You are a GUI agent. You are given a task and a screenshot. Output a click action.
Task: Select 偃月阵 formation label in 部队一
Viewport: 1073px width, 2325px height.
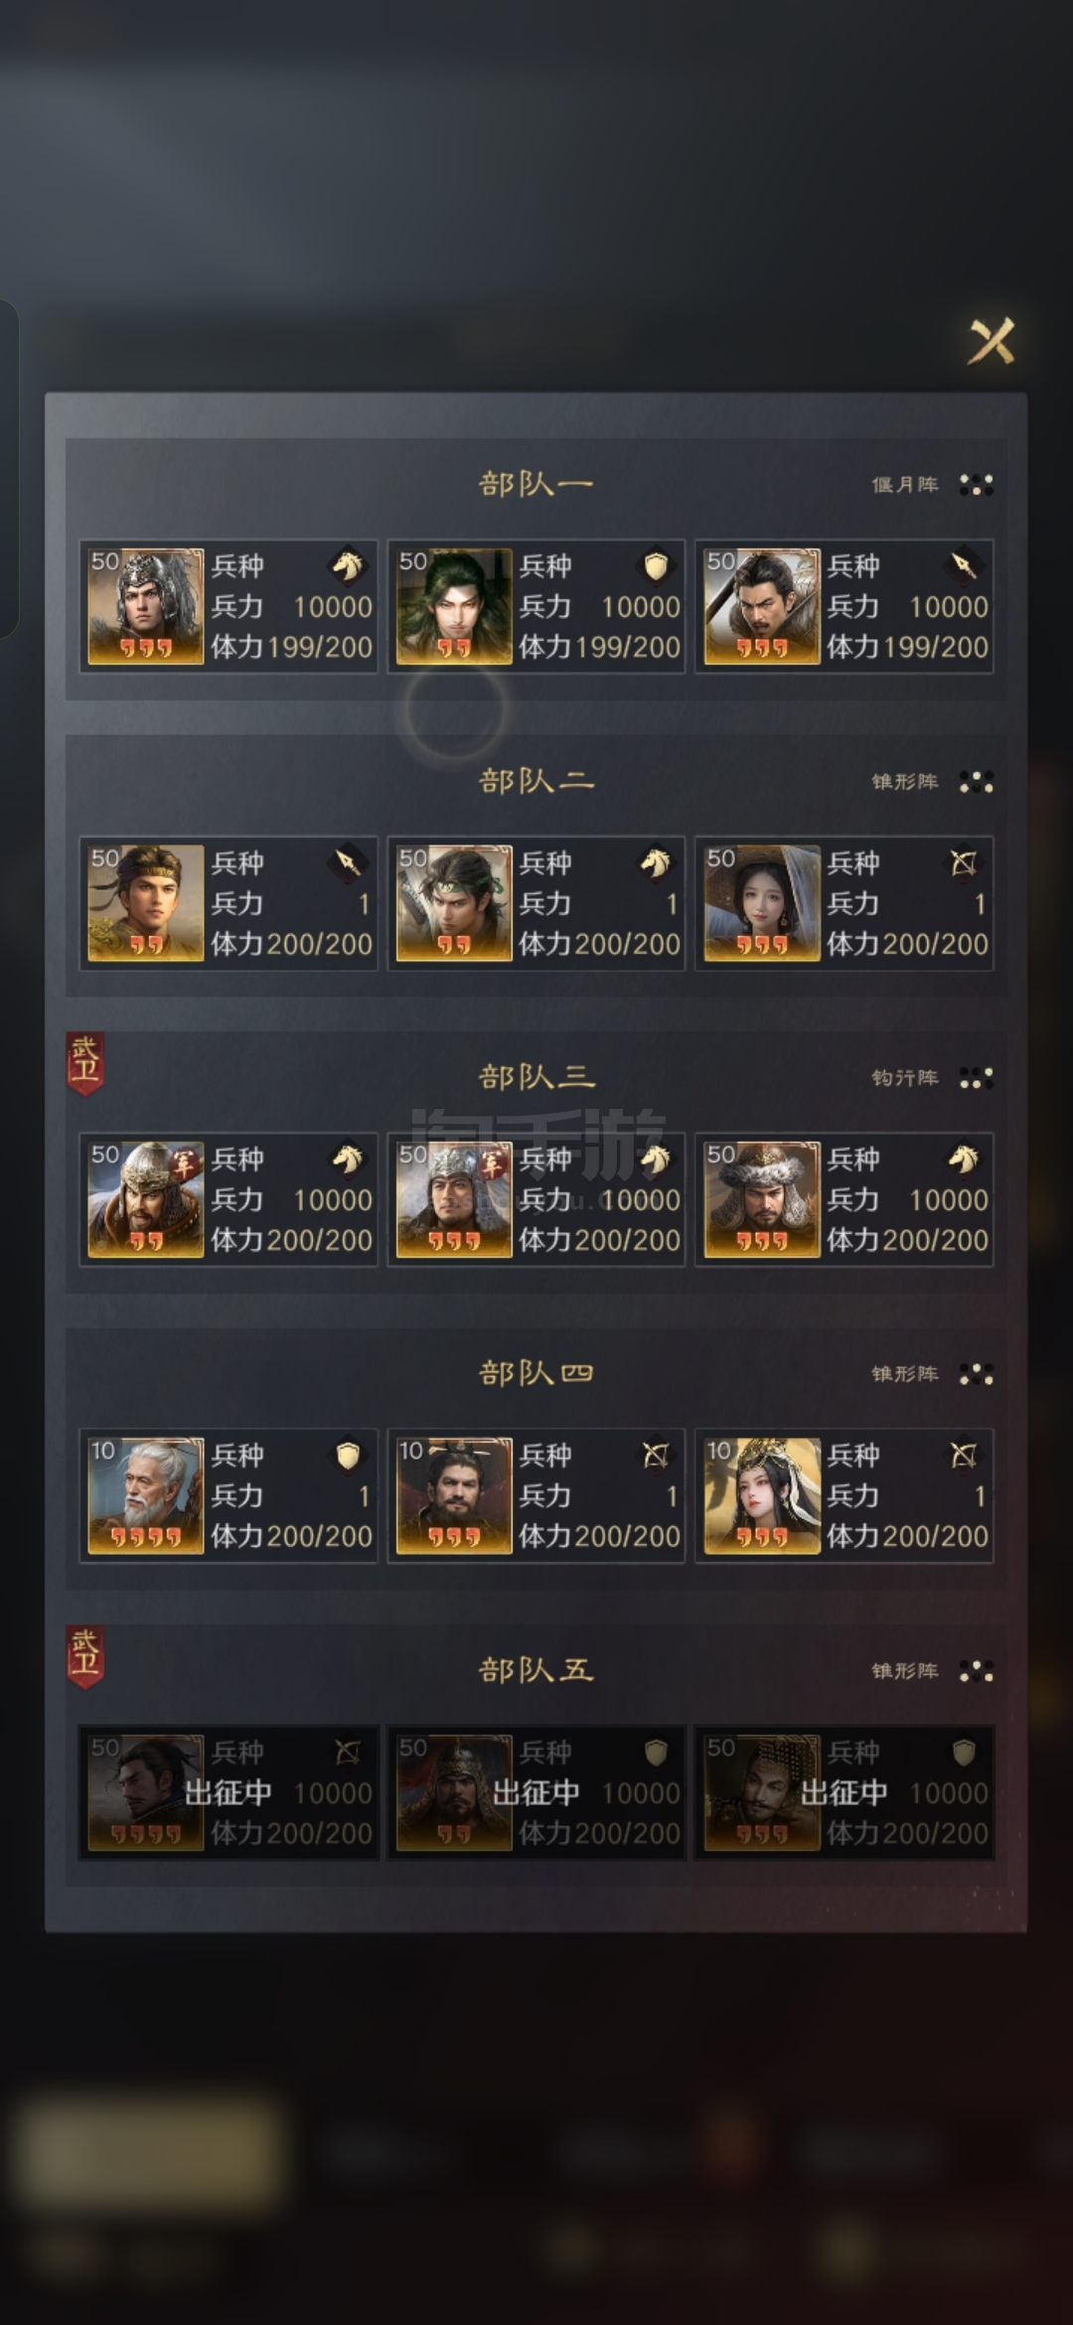coord(905,485)
